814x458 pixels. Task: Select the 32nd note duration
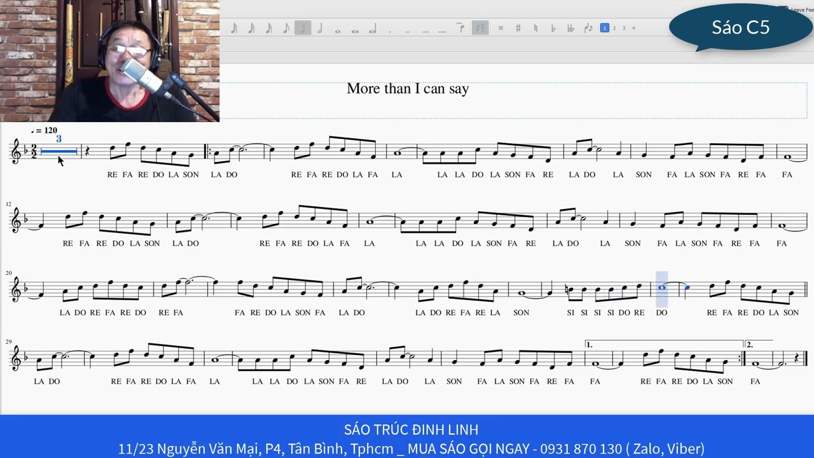[x=251, y=28]
